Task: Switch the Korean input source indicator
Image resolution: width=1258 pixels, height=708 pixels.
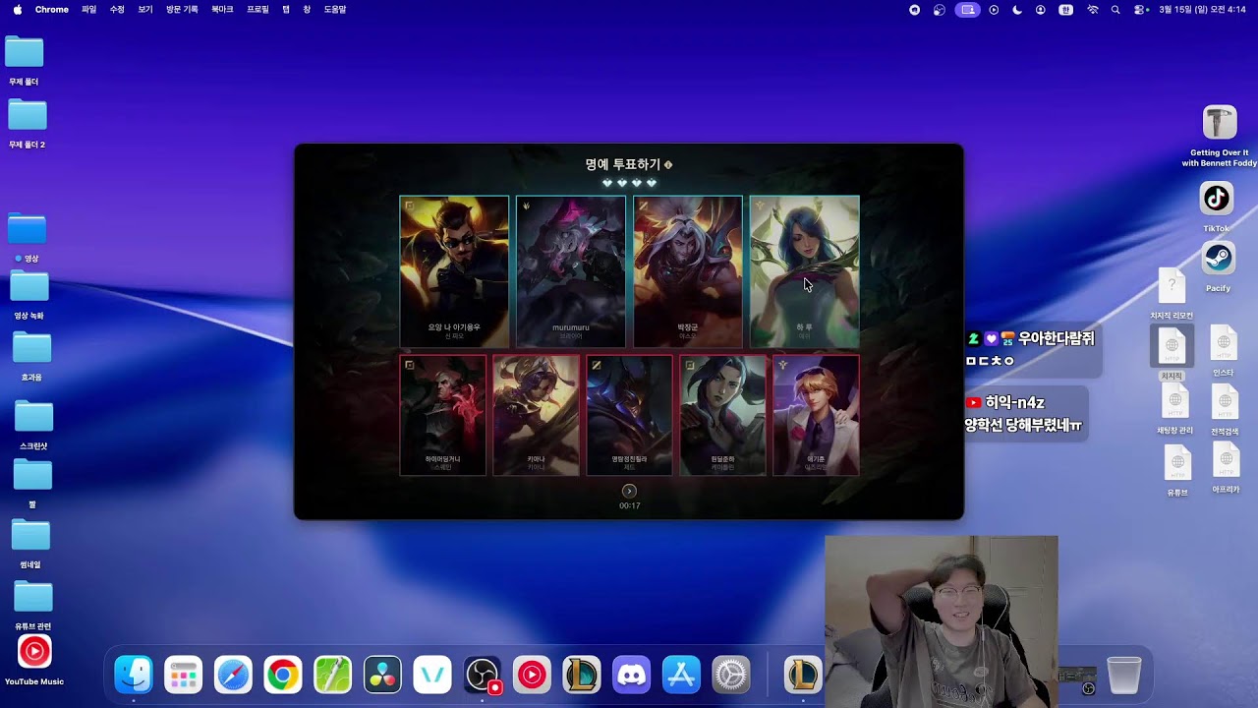Action: coord(1066,9)
